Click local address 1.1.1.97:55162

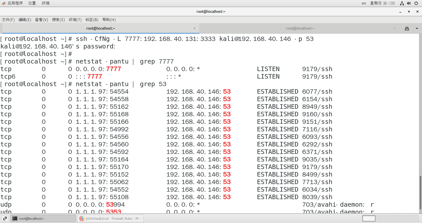[102, 107]
